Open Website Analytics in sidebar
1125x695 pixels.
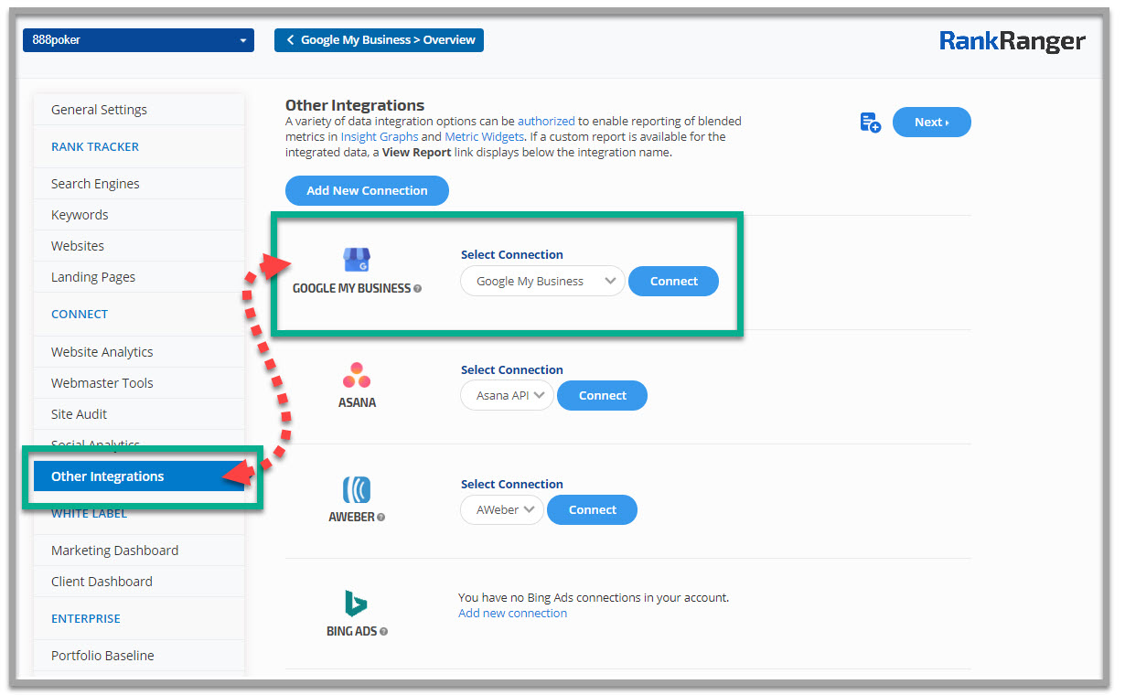pos(139,352)
